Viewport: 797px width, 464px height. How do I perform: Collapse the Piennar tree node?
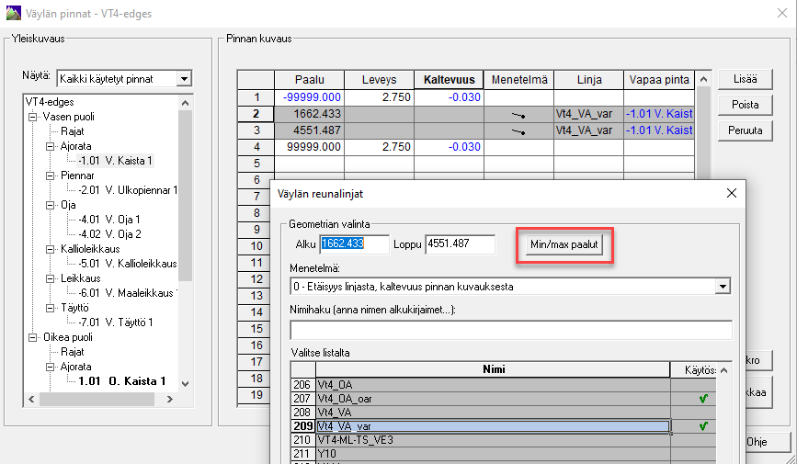(x=50, y=175)
